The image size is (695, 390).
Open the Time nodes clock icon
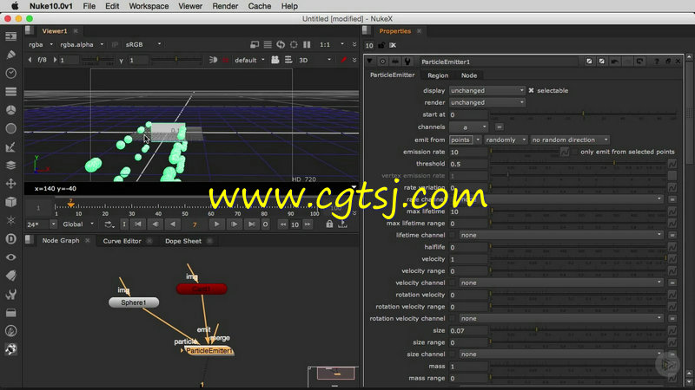11,73
